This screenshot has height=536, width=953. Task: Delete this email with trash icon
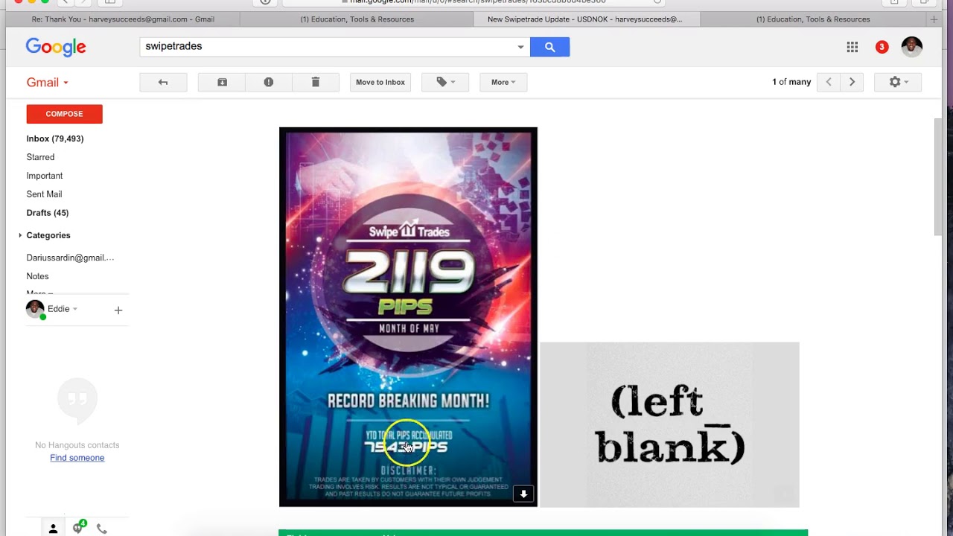click(x=316, y=82)
